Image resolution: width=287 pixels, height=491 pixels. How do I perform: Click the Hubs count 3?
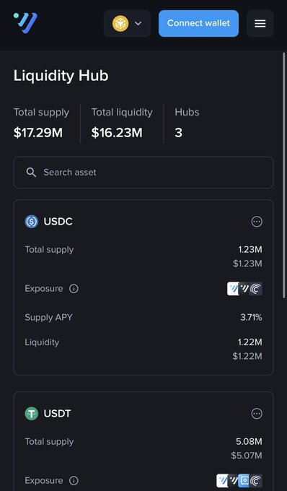click(178, 133)
